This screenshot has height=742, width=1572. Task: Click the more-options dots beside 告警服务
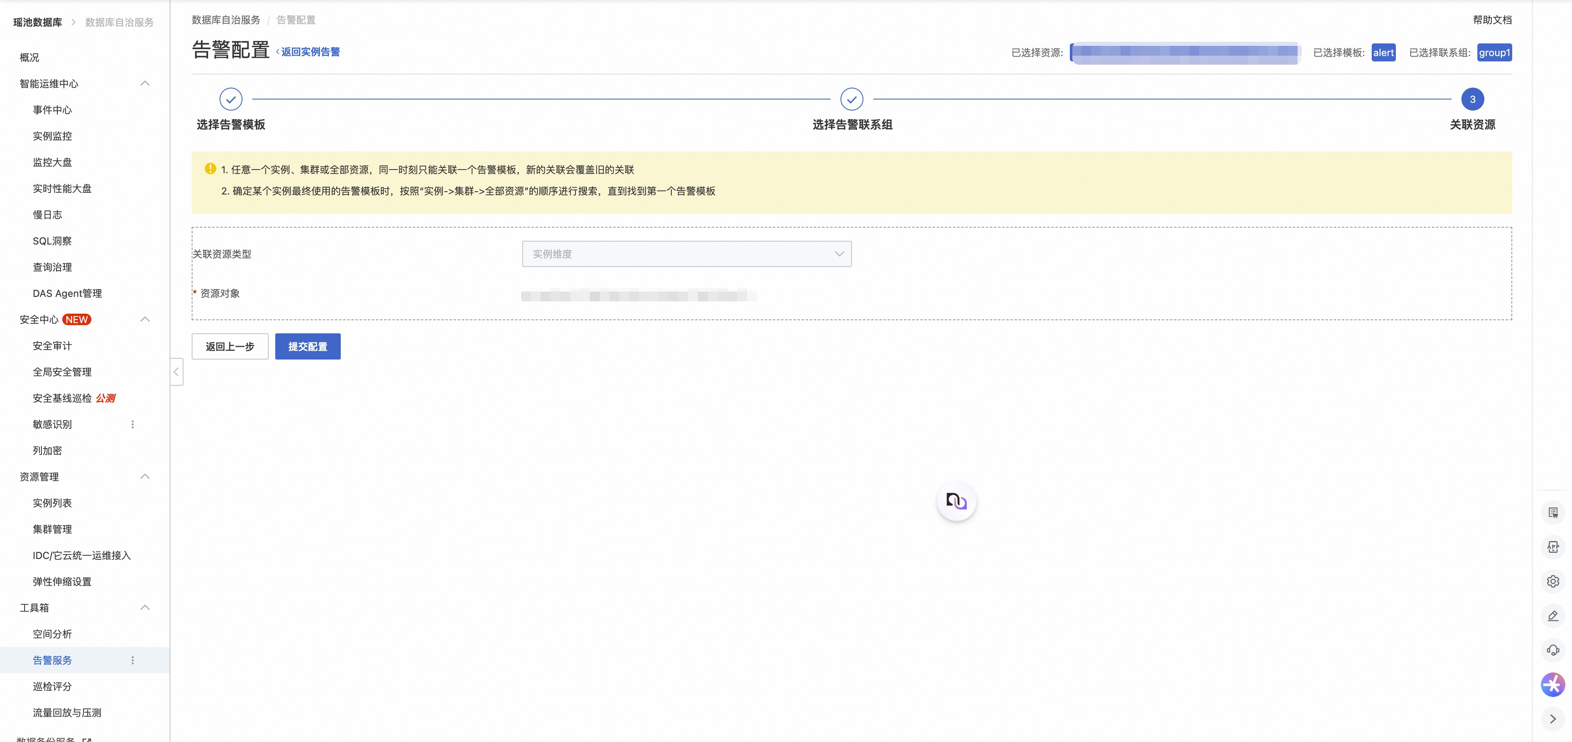point(132,660)
